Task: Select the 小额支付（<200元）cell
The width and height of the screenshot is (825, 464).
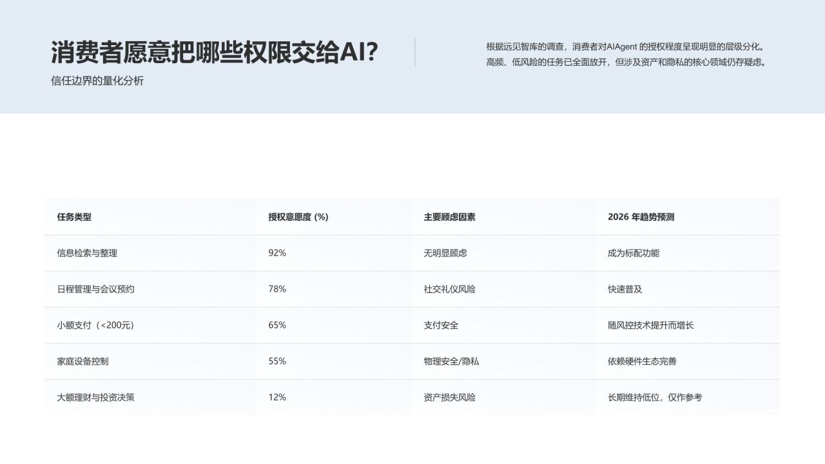Action: [x=150, y=325]
